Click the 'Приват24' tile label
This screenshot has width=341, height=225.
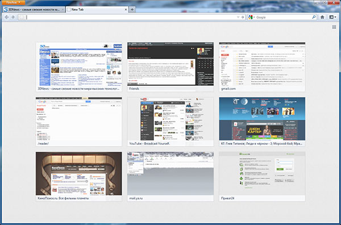pyautogui.click(x=228, y=198)
